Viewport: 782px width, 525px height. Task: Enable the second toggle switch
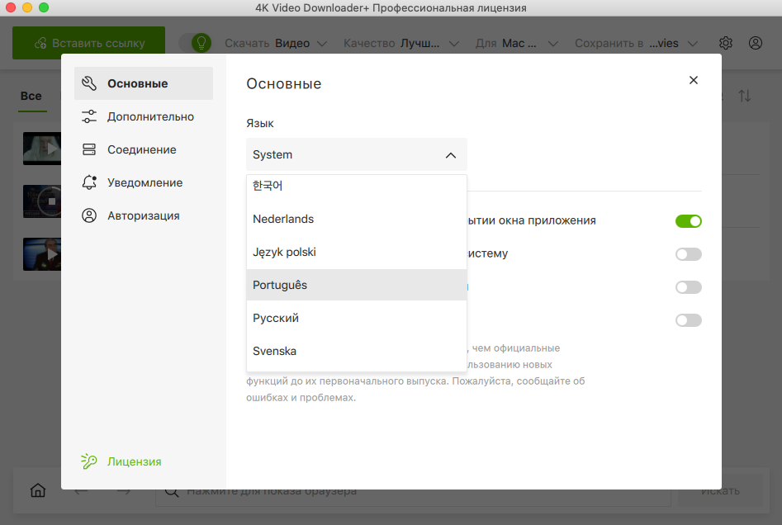pyautogui.click(x=688, y=254)
